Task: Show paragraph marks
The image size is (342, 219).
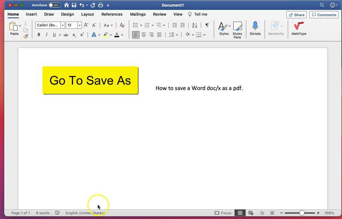Action: 207,25
